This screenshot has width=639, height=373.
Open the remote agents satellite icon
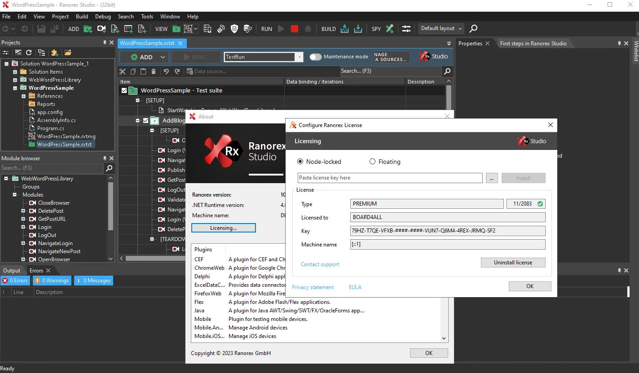click(x=221, y=29)
